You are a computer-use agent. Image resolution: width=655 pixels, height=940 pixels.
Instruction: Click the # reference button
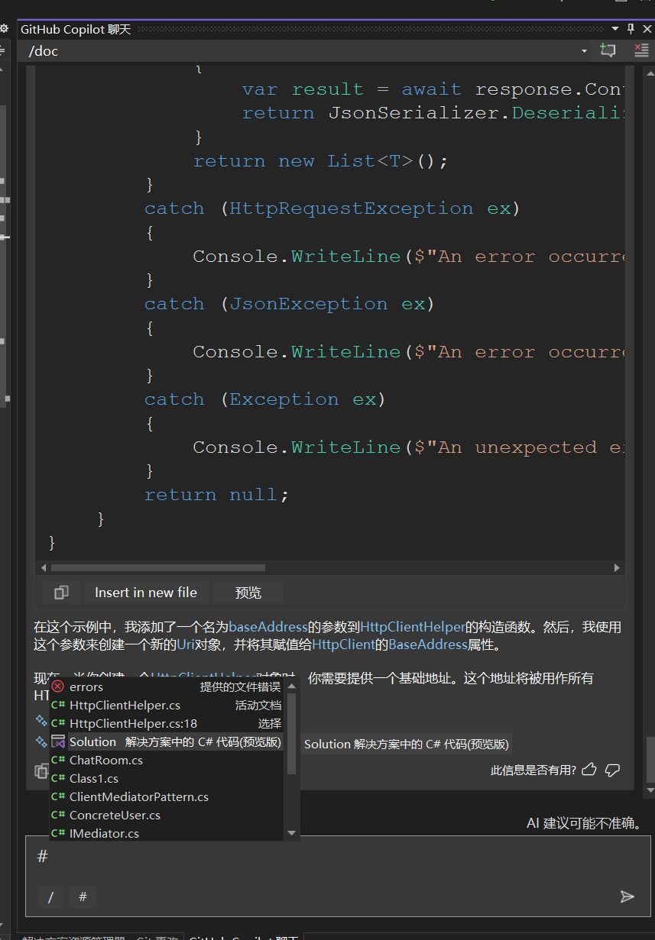(83, 897)
